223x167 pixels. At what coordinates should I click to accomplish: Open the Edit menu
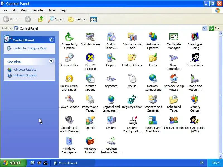14,10
